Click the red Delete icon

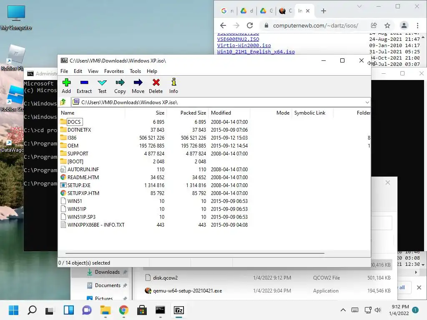click(x=156, y=82)
